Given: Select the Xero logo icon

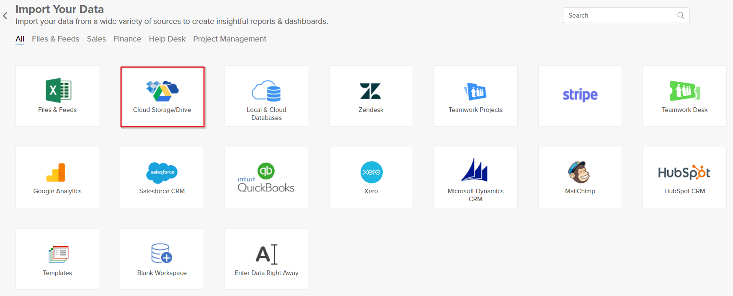Looking at the screenshot, I should pos(372,172).
